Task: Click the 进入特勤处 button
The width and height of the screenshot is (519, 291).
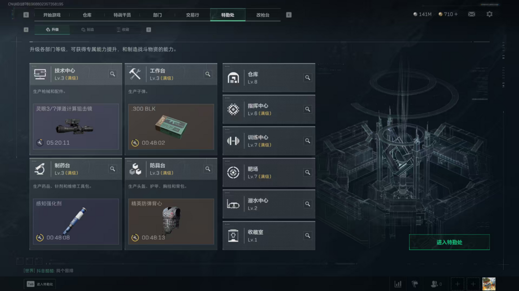Action: [449, 242]
